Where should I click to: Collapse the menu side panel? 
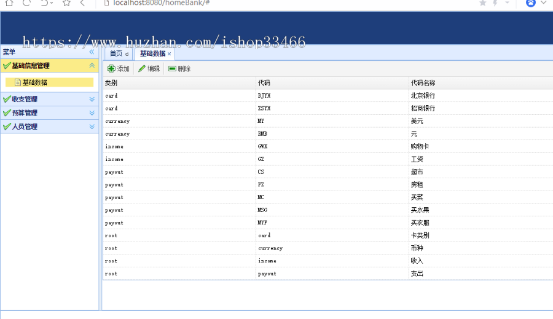pyautogui.click(x=92, y=52)
